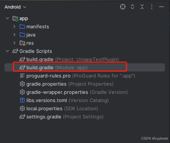Collapse the Gradle Scripts section
This screenshot has height=143, width=170.
(7, 51)
